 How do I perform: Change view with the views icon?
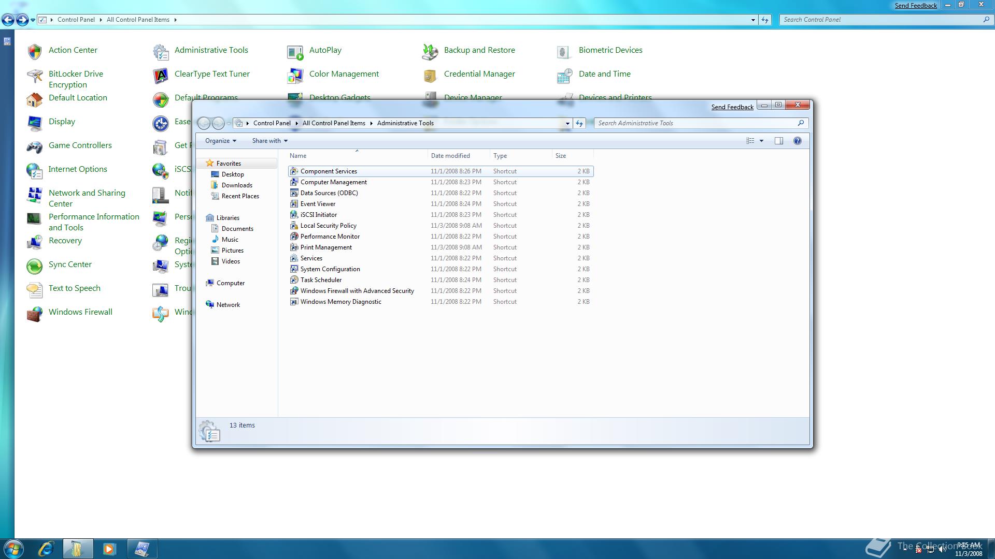[x=750, y=141]
